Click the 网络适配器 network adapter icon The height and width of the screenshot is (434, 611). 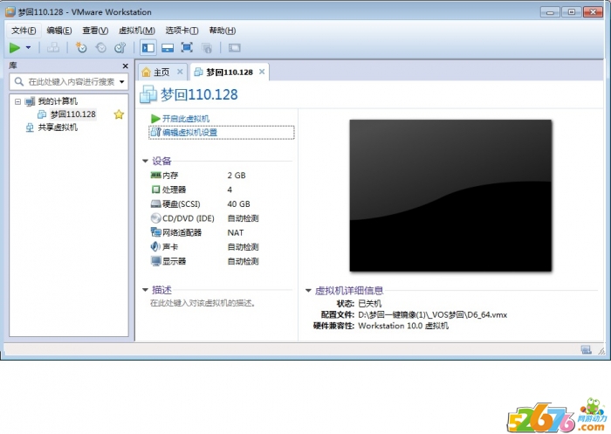point(155,232)
